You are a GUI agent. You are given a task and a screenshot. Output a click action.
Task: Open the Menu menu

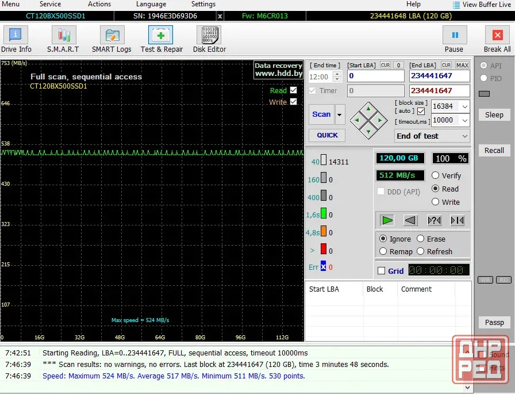(10, 4)
